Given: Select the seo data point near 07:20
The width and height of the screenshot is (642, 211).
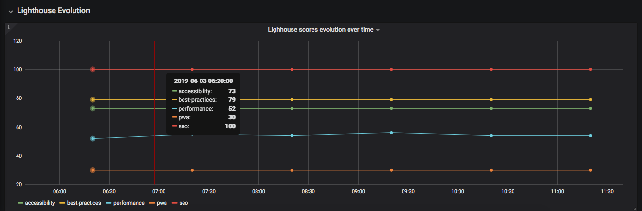Looking at the screenshot, I should 192,69.
